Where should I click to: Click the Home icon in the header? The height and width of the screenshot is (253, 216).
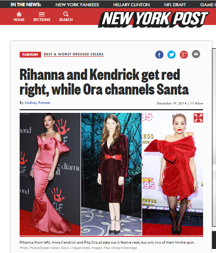[19, 17]
